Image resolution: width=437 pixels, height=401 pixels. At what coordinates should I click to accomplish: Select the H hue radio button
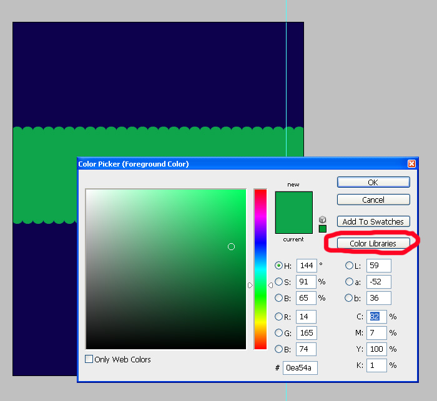pyautogui.click(x=278, y=266)
